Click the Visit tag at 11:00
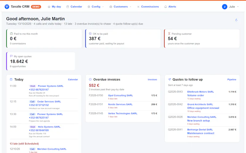This screenshot has width=246, height=153. (33, 86)
